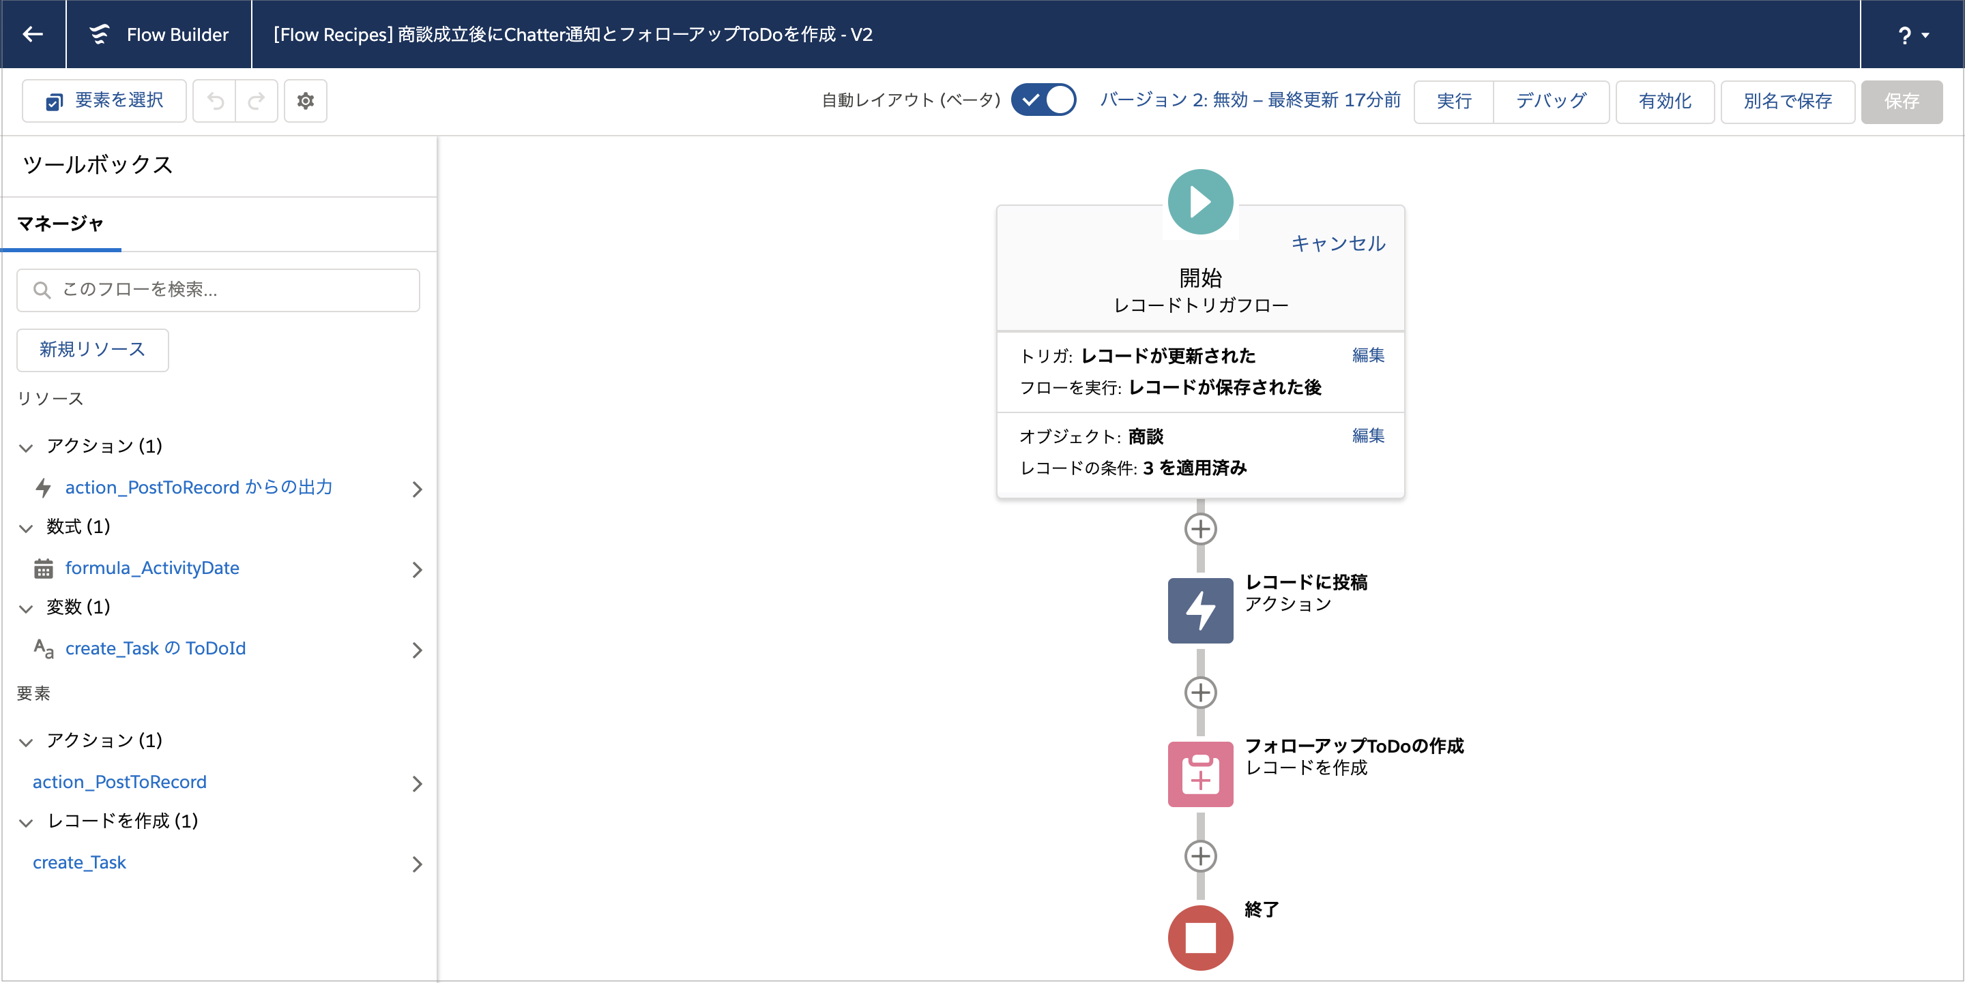Select the マネージャ tab
Screen dimensions: 1965x983
[60, 224]
